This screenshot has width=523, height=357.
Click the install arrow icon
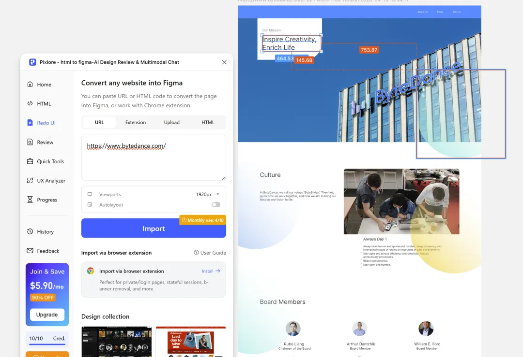218,271
